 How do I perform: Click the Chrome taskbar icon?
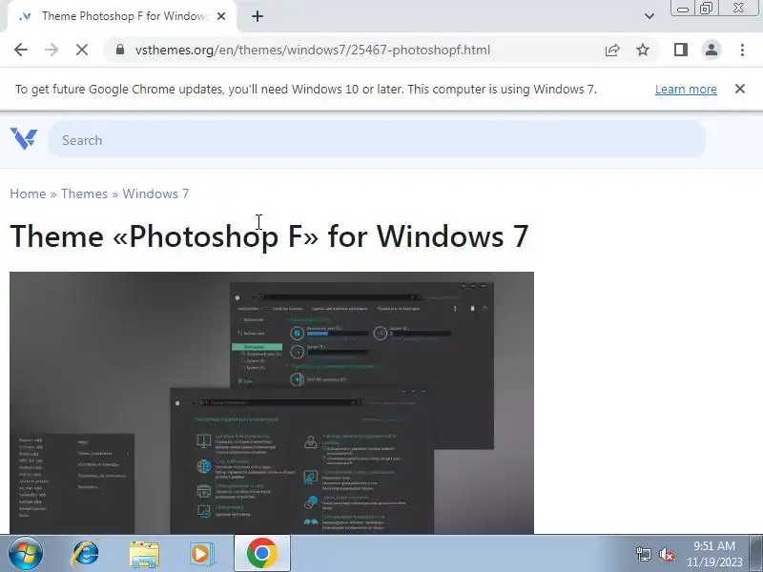click(261, 554)
